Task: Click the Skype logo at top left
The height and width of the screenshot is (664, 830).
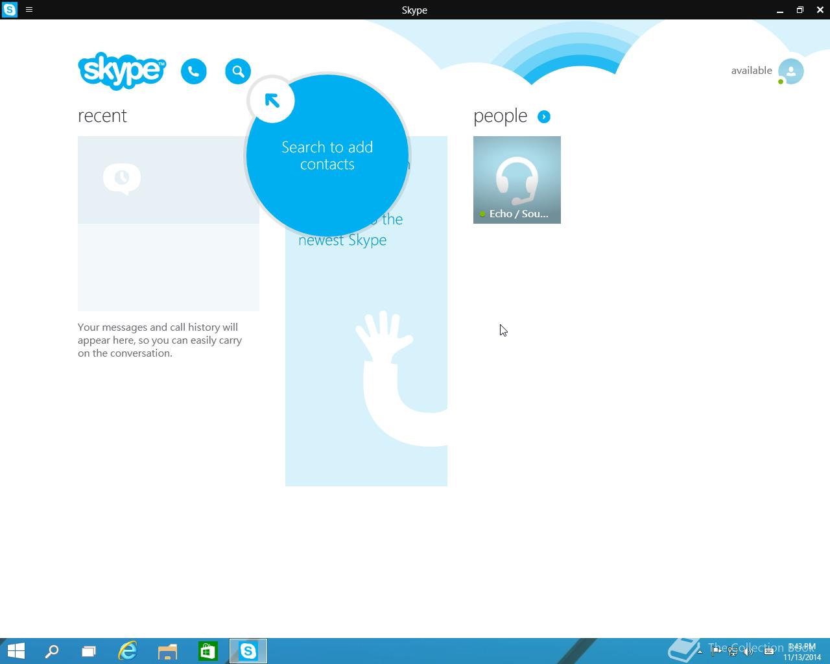Action: pos(122,71)
